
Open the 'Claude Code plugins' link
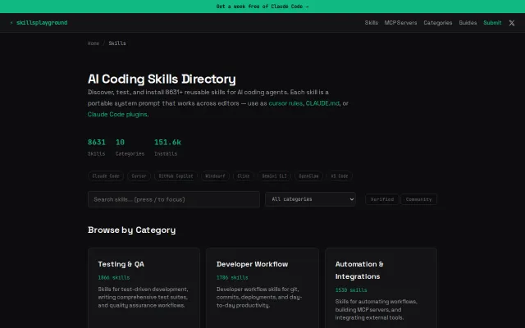[117, 114]
